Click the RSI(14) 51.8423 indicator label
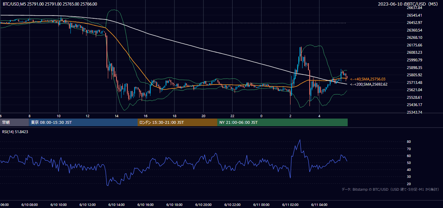443x208 pixels. click(x=15, y=132)
